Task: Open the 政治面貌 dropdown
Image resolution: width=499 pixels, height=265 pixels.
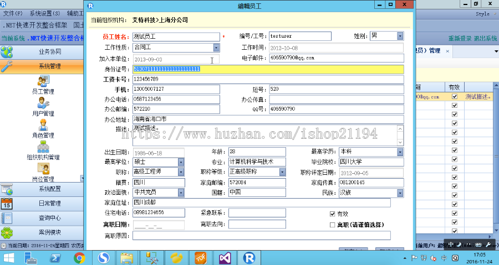Action: (x=181, y=193)
